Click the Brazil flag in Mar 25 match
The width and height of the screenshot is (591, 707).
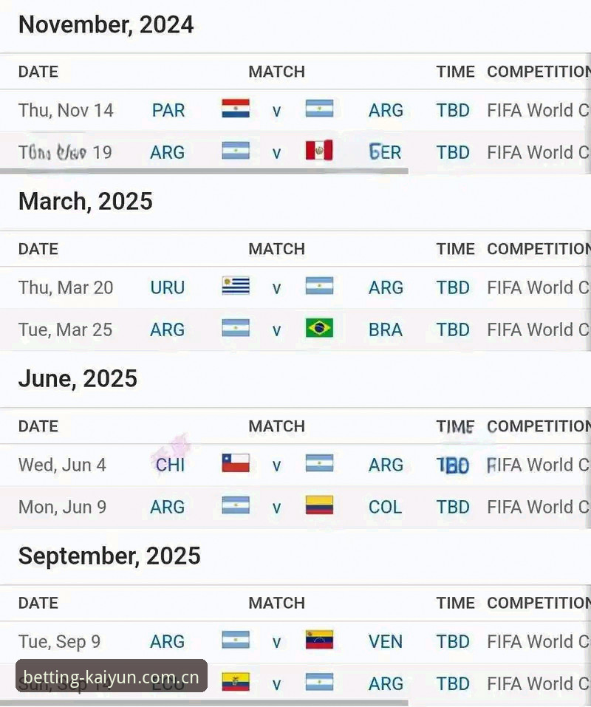(319, 328)
